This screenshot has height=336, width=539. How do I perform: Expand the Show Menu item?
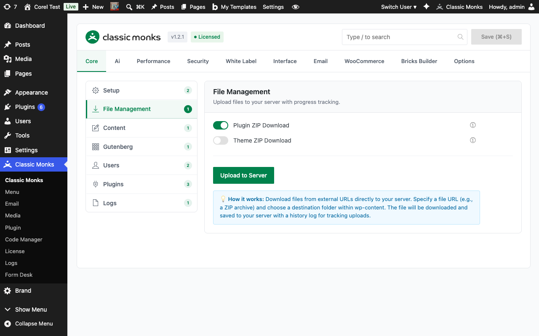tap(34, 310)
